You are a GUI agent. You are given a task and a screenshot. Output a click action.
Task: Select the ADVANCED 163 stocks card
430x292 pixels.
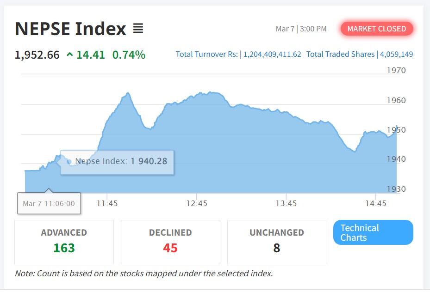click(x=64, y=242)
